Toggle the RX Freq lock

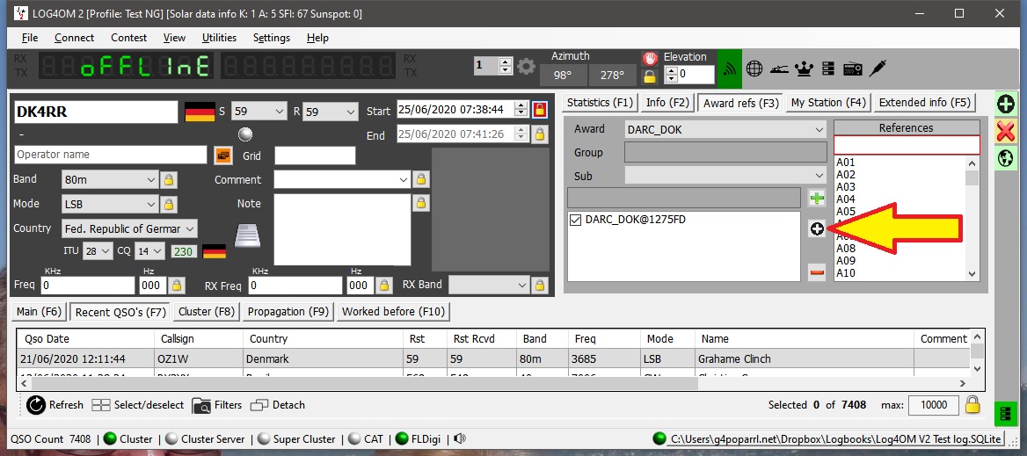click(384, 286)
